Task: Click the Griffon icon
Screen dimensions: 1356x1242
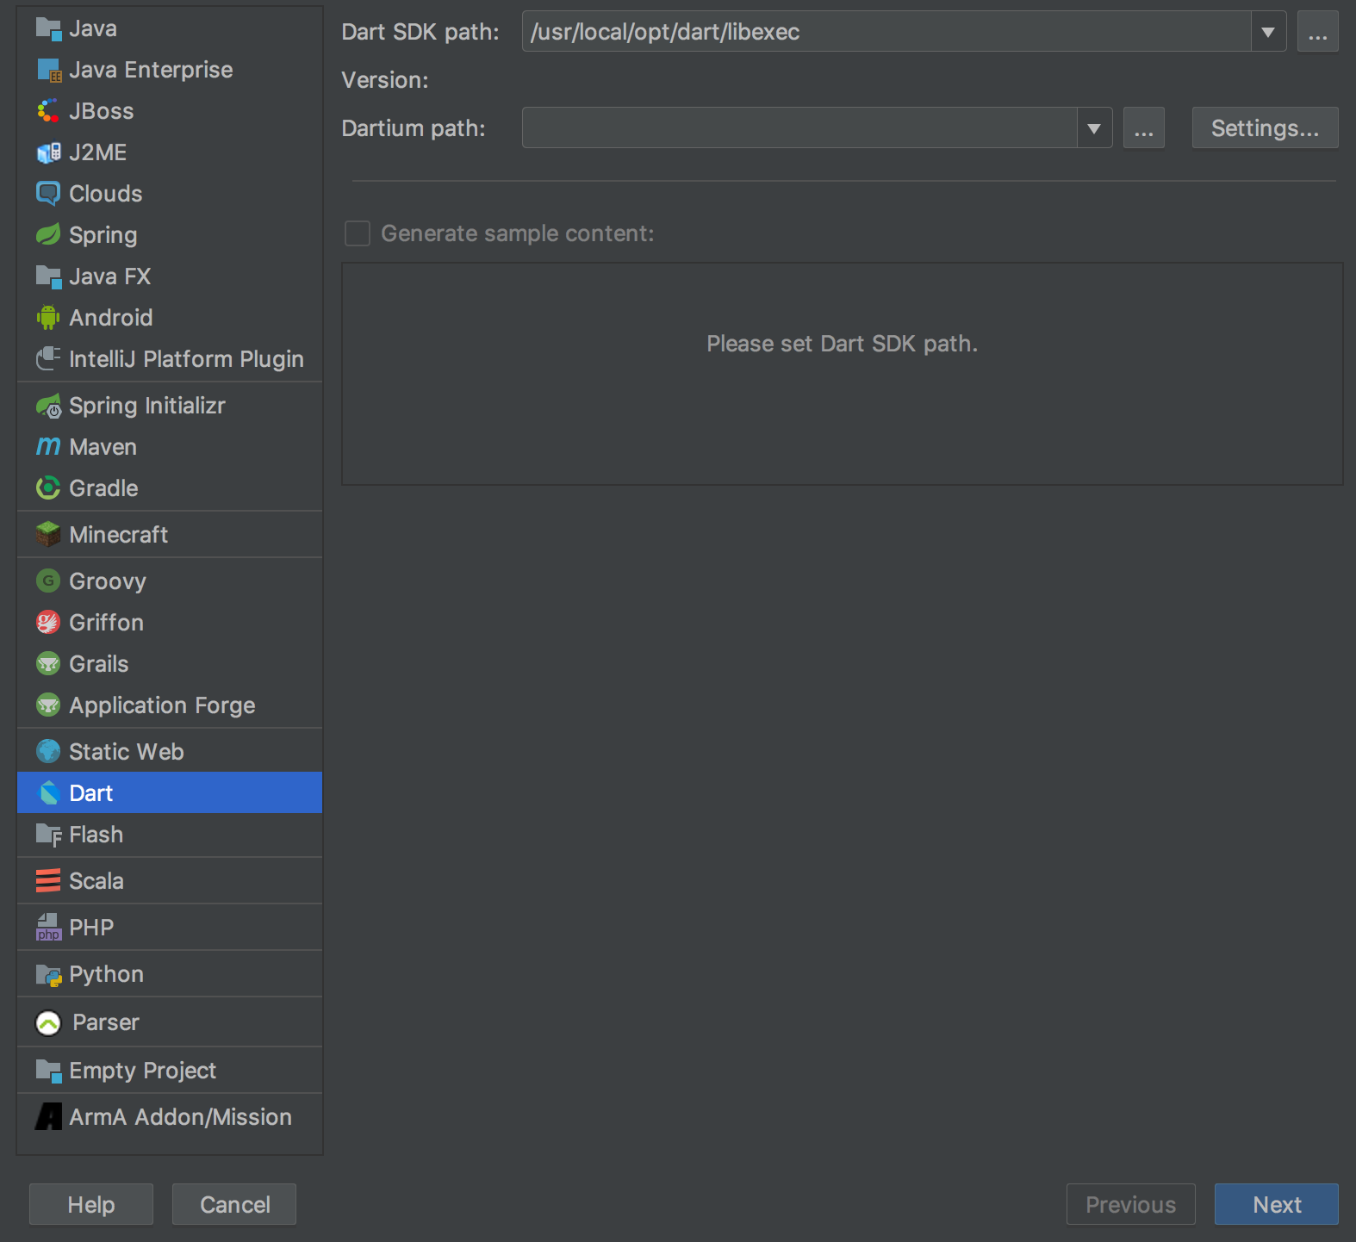Action: (48, 623)
